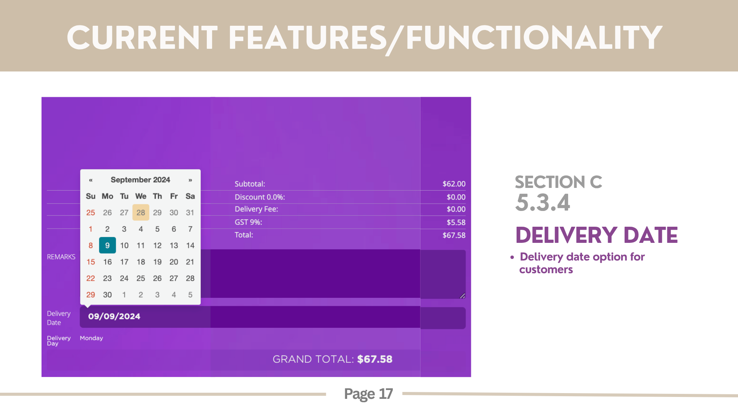Click the Current Features/Functionality title

pyautogui.click(x=364, y=38)
